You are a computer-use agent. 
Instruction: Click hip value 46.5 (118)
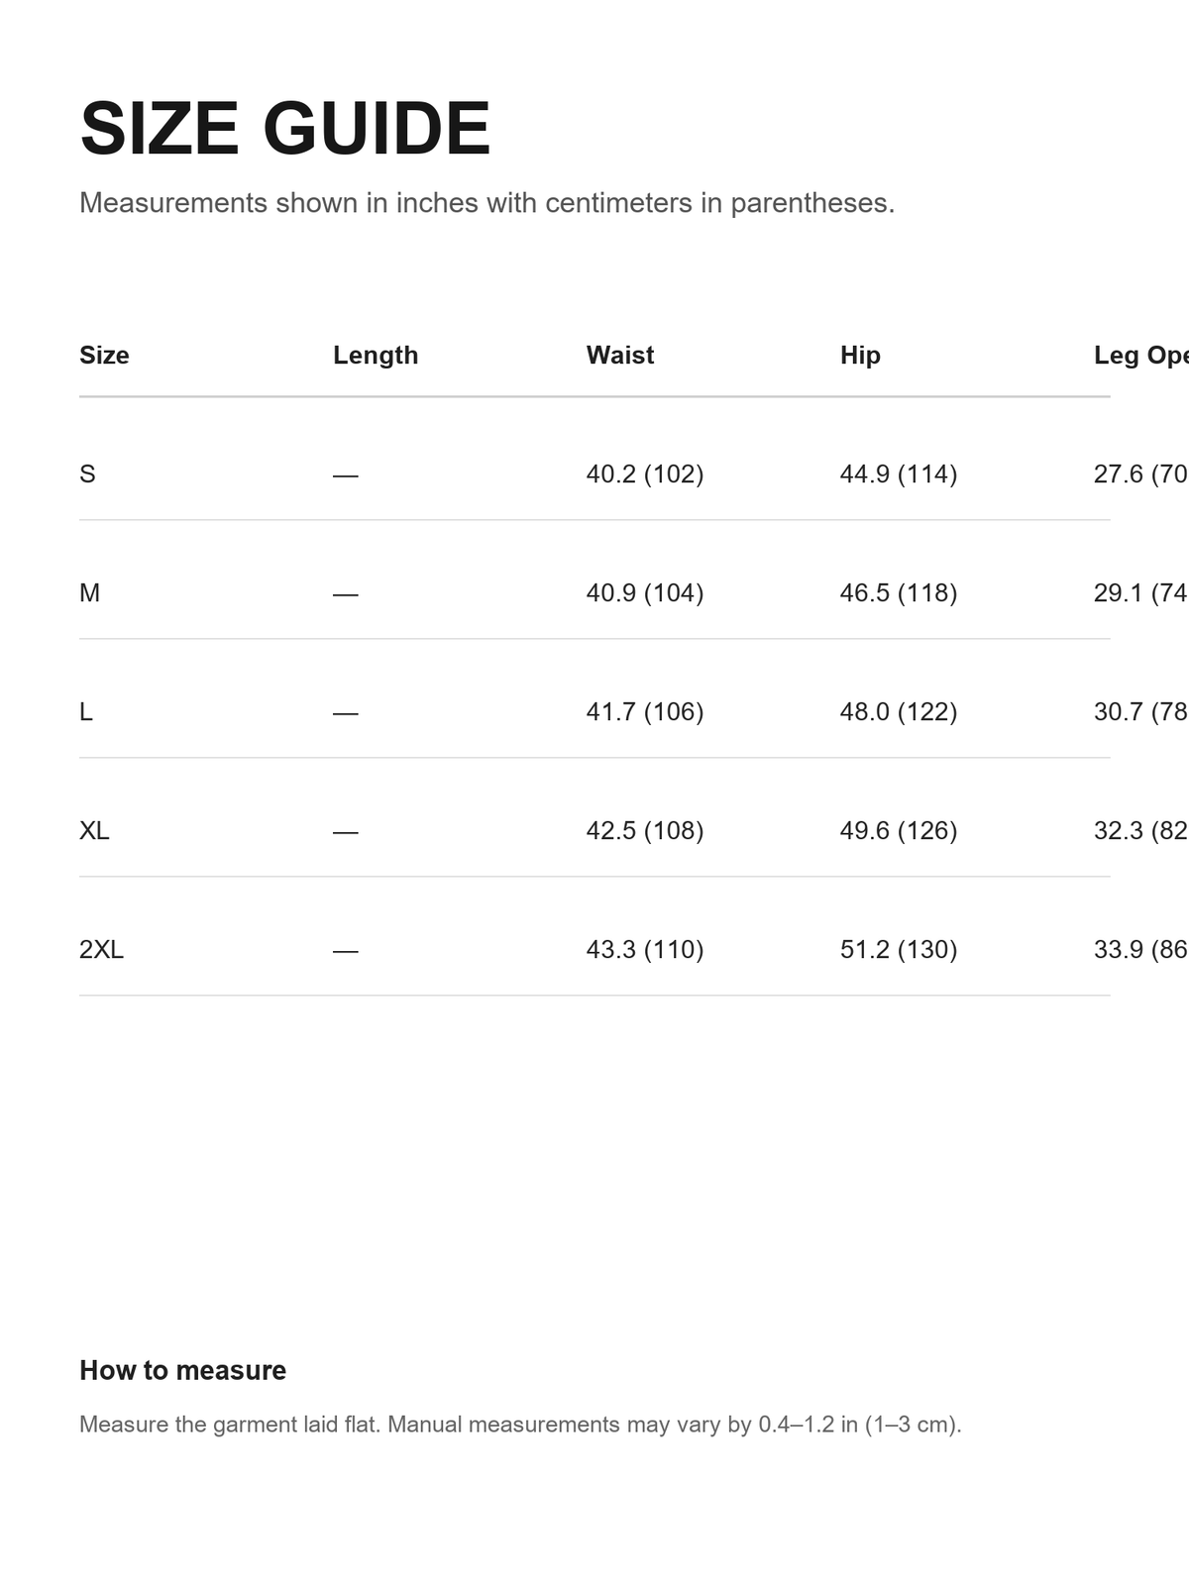click(899, 592)
